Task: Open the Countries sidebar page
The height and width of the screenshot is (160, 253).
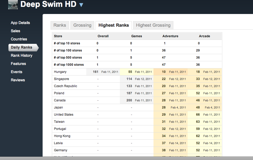Action: pyautogui.click(x=19, y=39)
